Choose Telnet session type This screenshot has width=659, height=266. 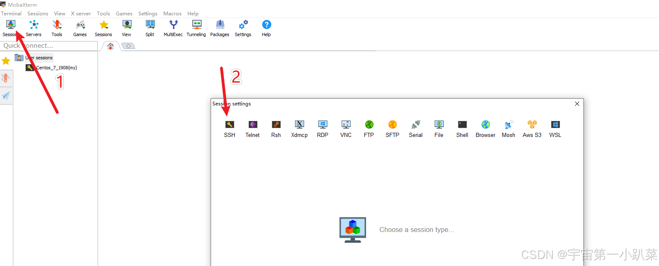click(x=253, y=129)
